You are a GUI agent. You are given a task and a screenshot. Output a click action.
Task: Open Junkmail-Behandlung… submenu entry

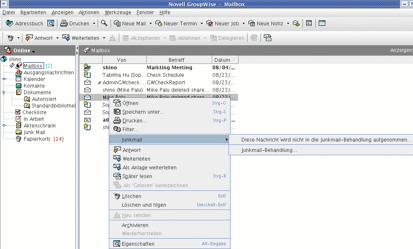point(321,150)
